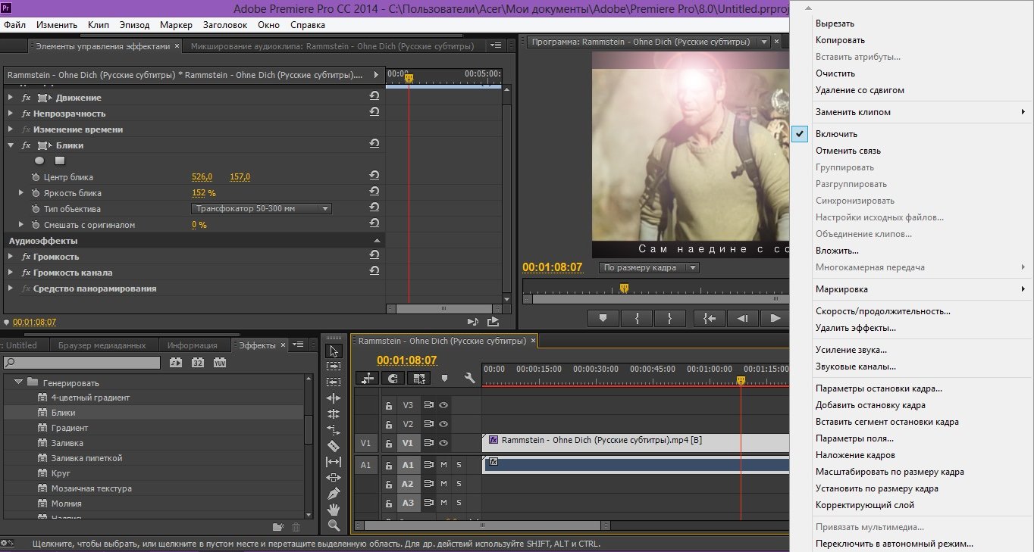1034x552 pixels.
Task: Open Тип объектива lens type dropdown
Action: 261,208
